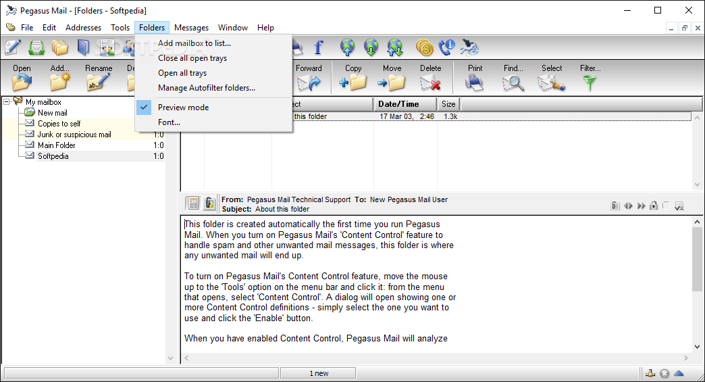Screen dimensions: 705x382
Task: Sort by Date/Time column header
Action: click(405, 104)
